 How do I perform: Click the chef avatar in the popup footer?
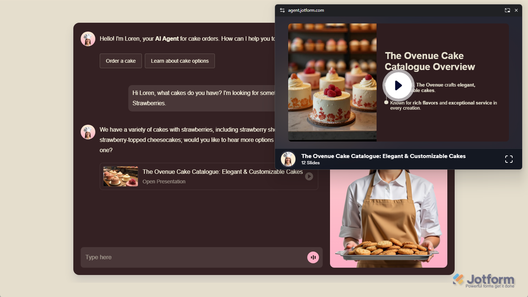(288, 159)
